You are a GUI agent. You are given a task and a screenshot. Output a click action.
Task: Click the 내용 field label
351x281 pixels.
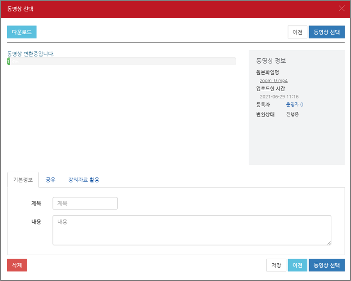(x=36, y=221)
